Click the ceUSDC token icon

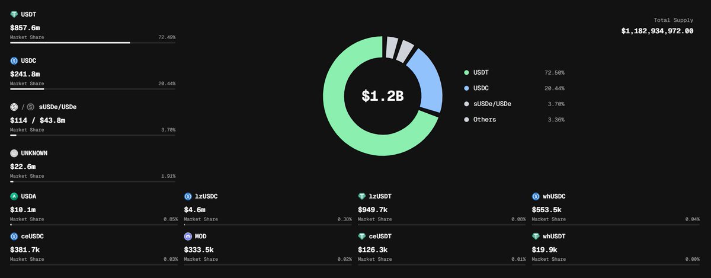(x=14, y=236)
